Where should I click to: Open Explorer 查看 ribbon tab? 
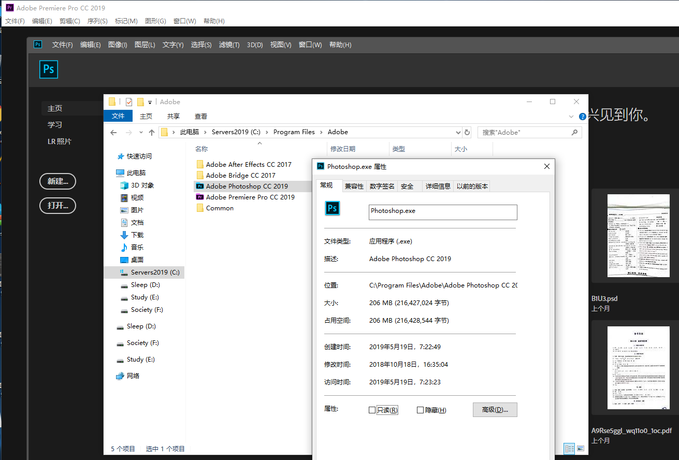[201, 117]
